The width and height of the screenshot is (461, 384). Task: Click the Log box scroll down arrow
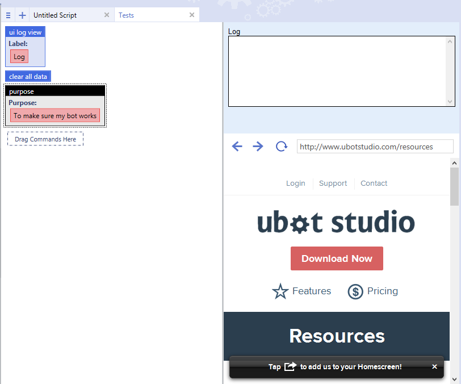(x=450, y=102)
